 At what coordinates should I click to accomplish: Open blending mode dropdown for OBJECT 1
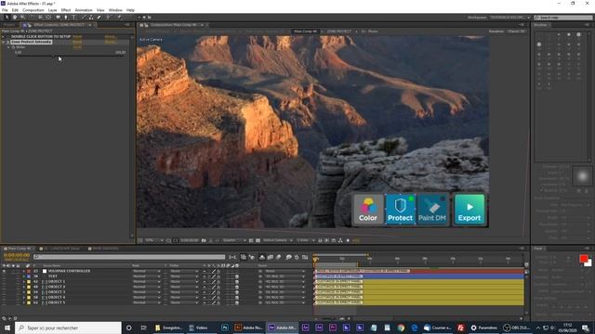click(x=147, y=282)
